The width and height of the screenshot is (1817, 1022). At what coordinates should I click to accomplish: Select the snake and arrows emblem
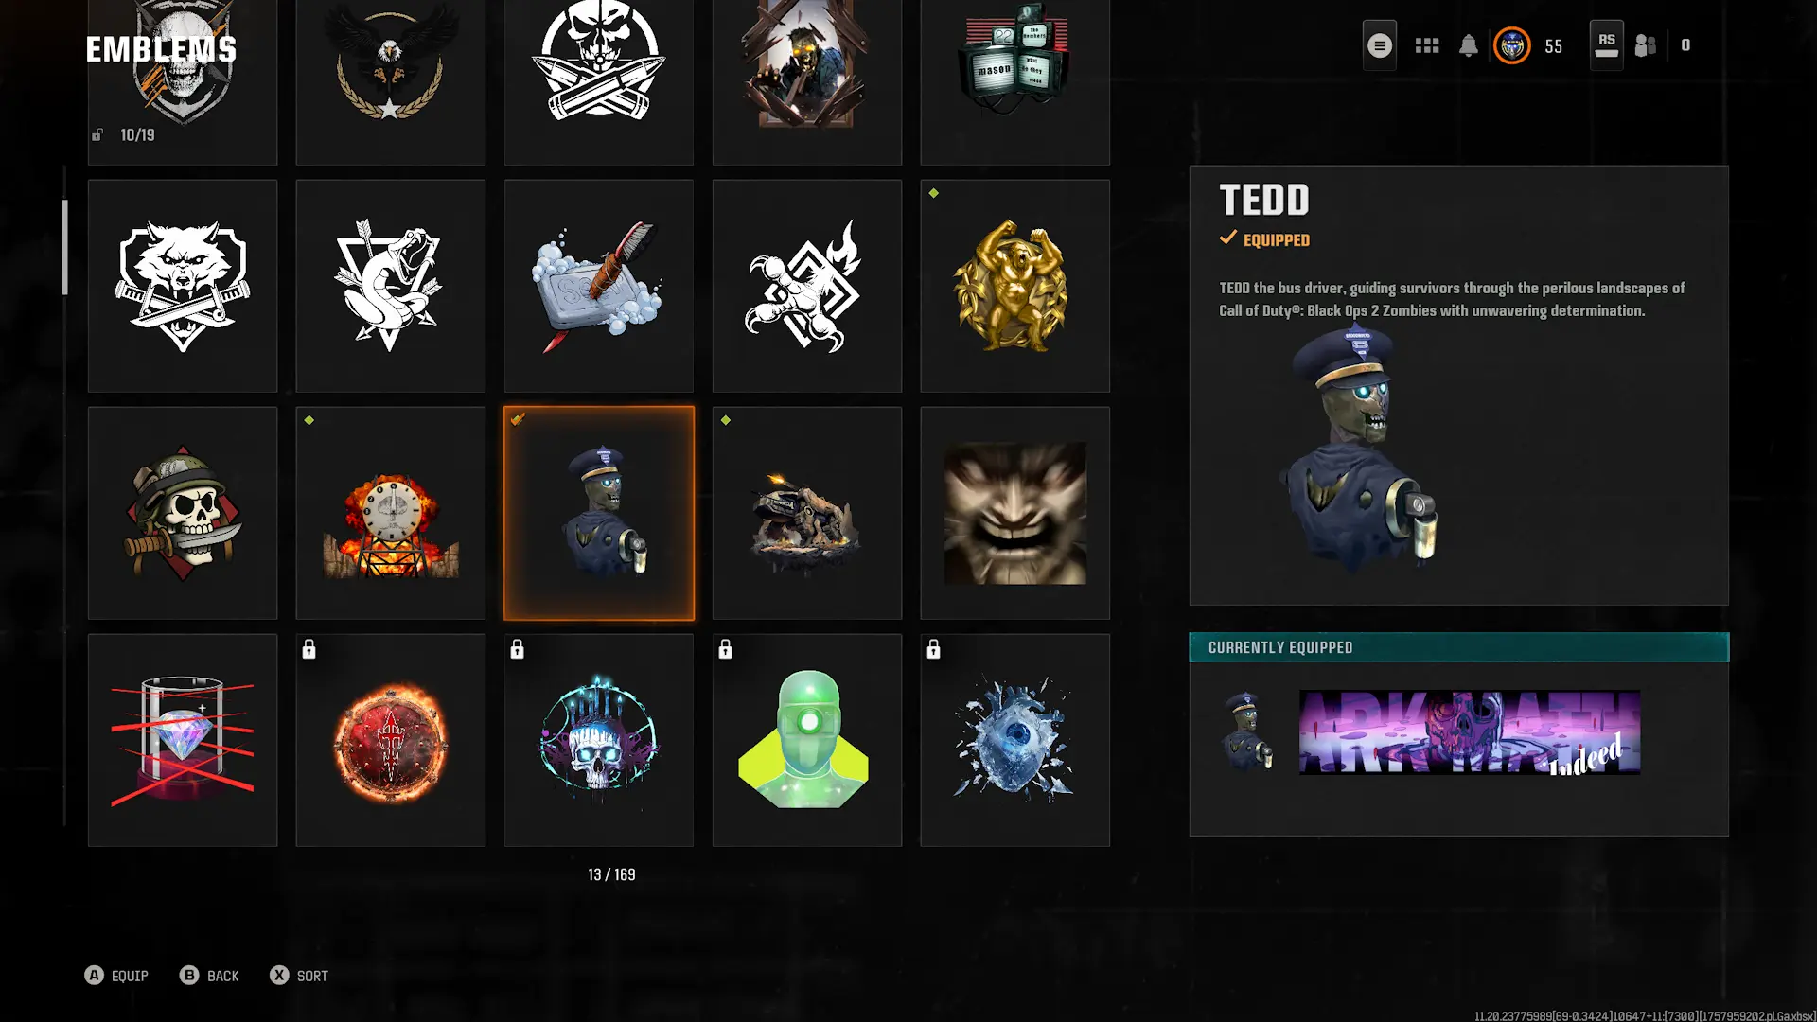(x=391, y=286)
